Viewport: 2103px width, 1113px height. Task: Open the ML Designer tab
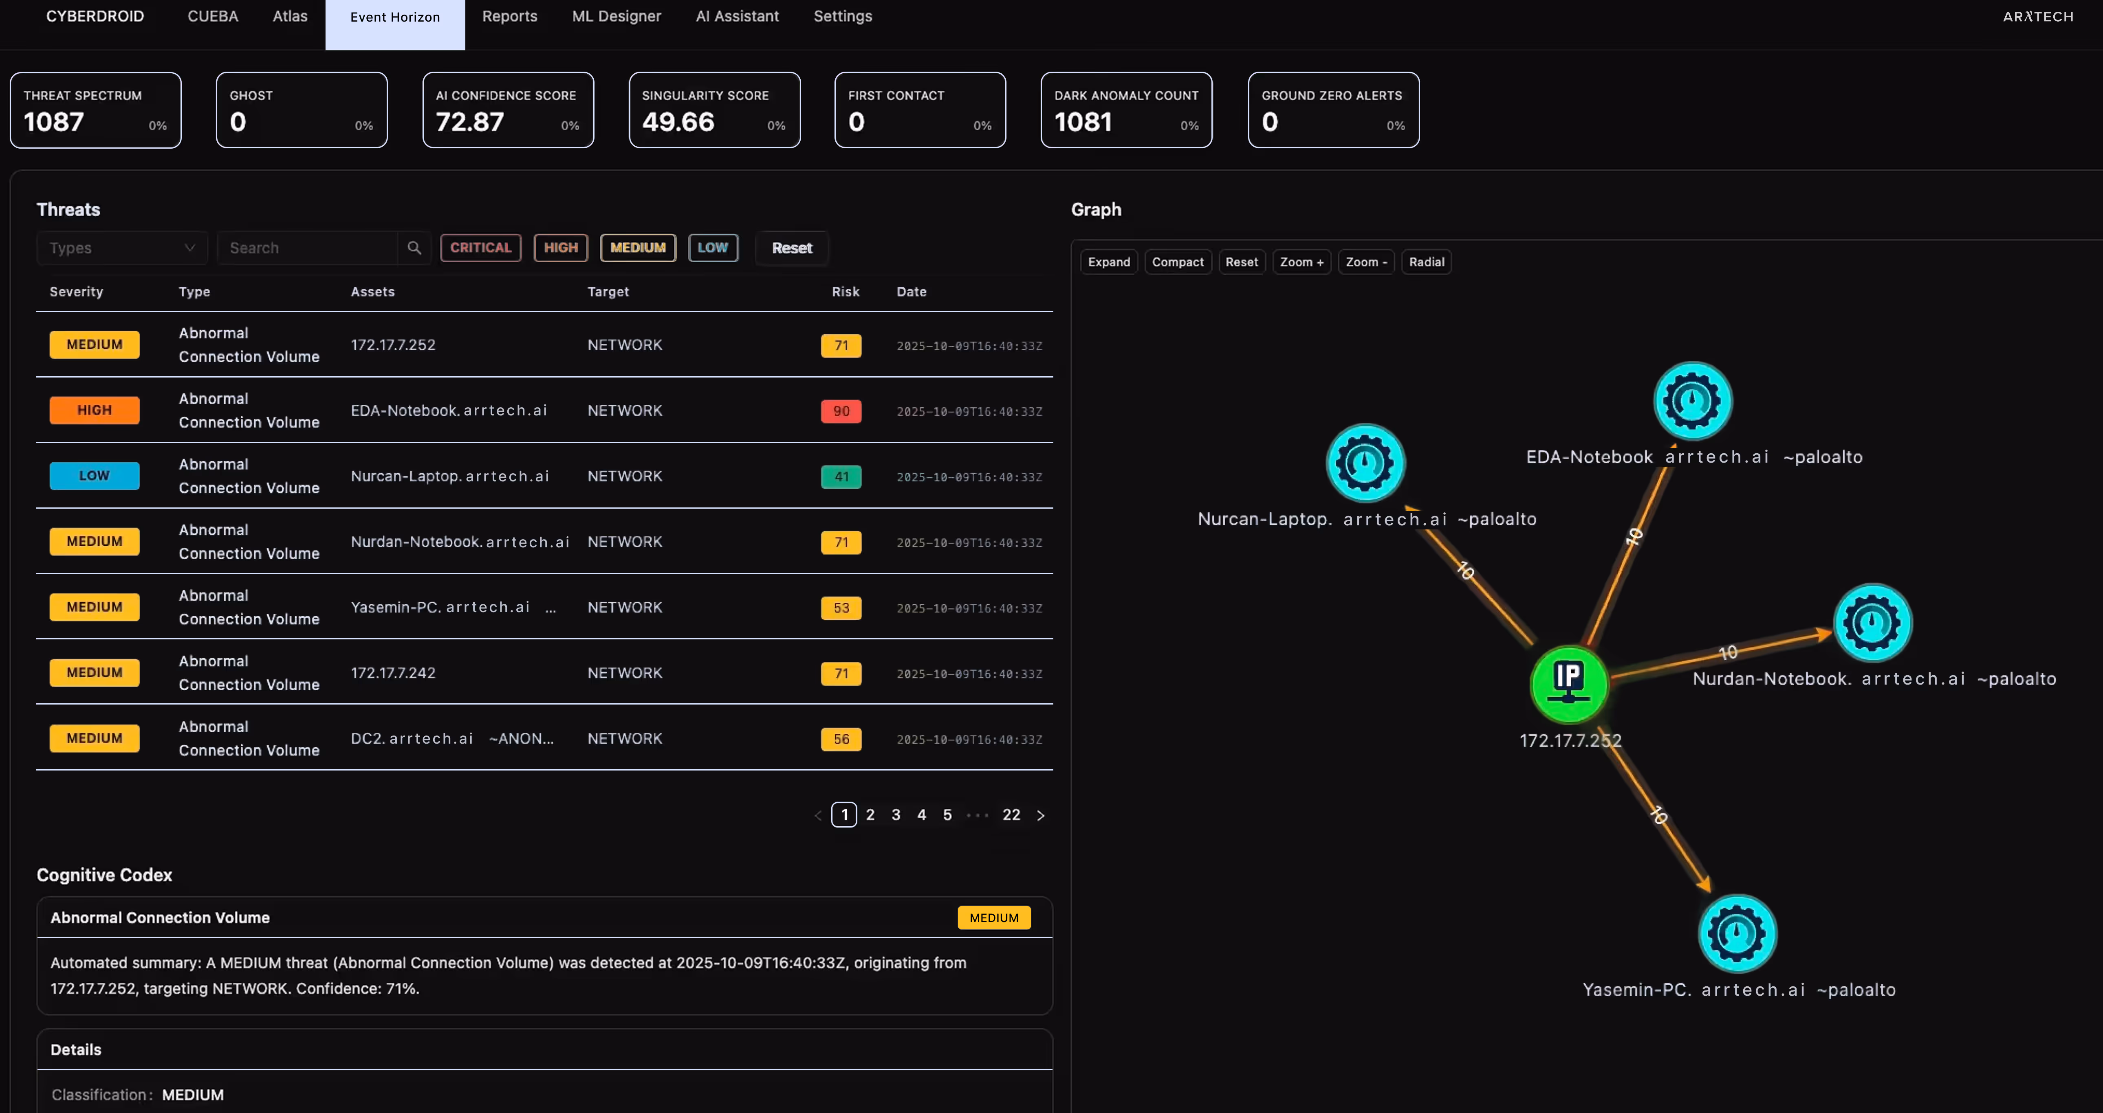point(616,16)
